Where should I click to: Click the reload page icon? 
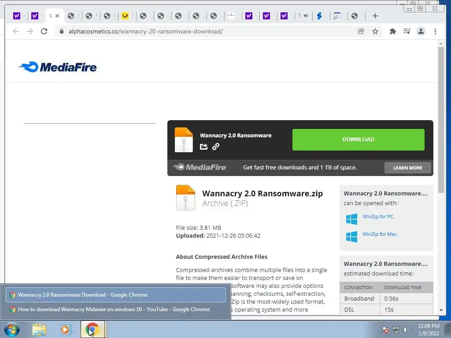click(x=44, y=31)
